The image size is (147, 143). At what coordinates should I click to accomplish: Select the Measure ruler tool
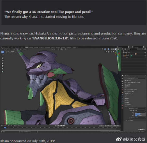(x=3, y=72)
